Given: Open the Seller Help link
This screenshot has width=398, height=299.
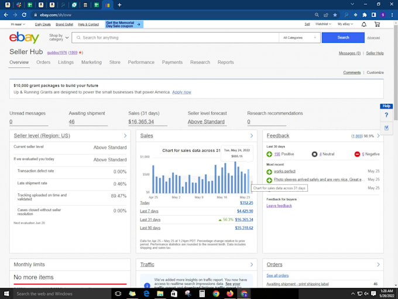Looking at the screenshot, I should click(375, 53).
